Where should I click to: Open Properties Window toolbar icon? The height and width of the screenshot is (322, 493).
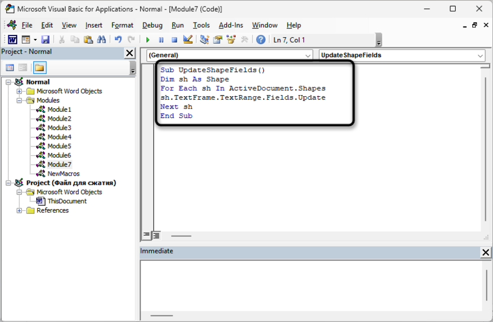217,40
